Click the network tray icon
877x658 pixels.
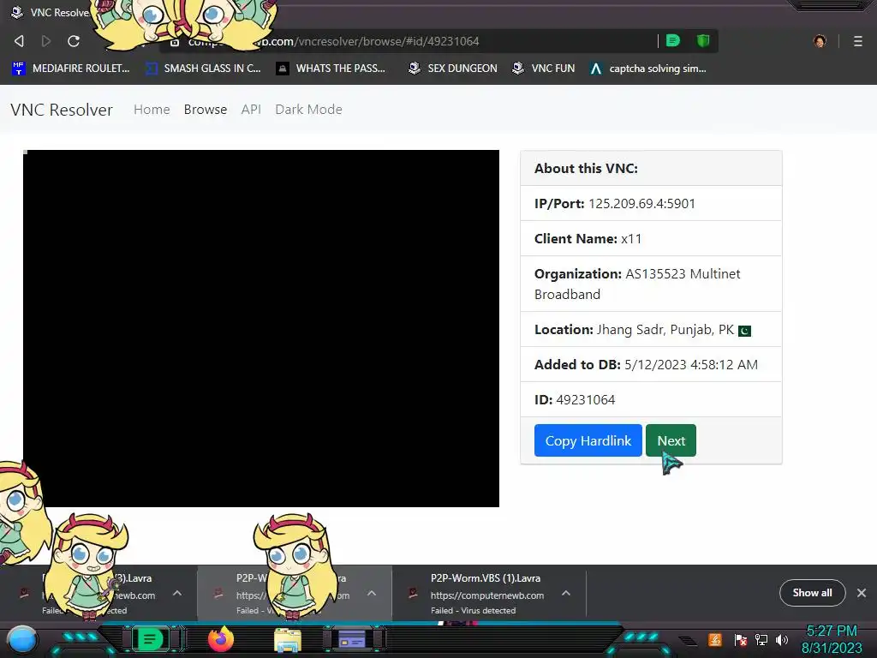[x=761, y=639]
